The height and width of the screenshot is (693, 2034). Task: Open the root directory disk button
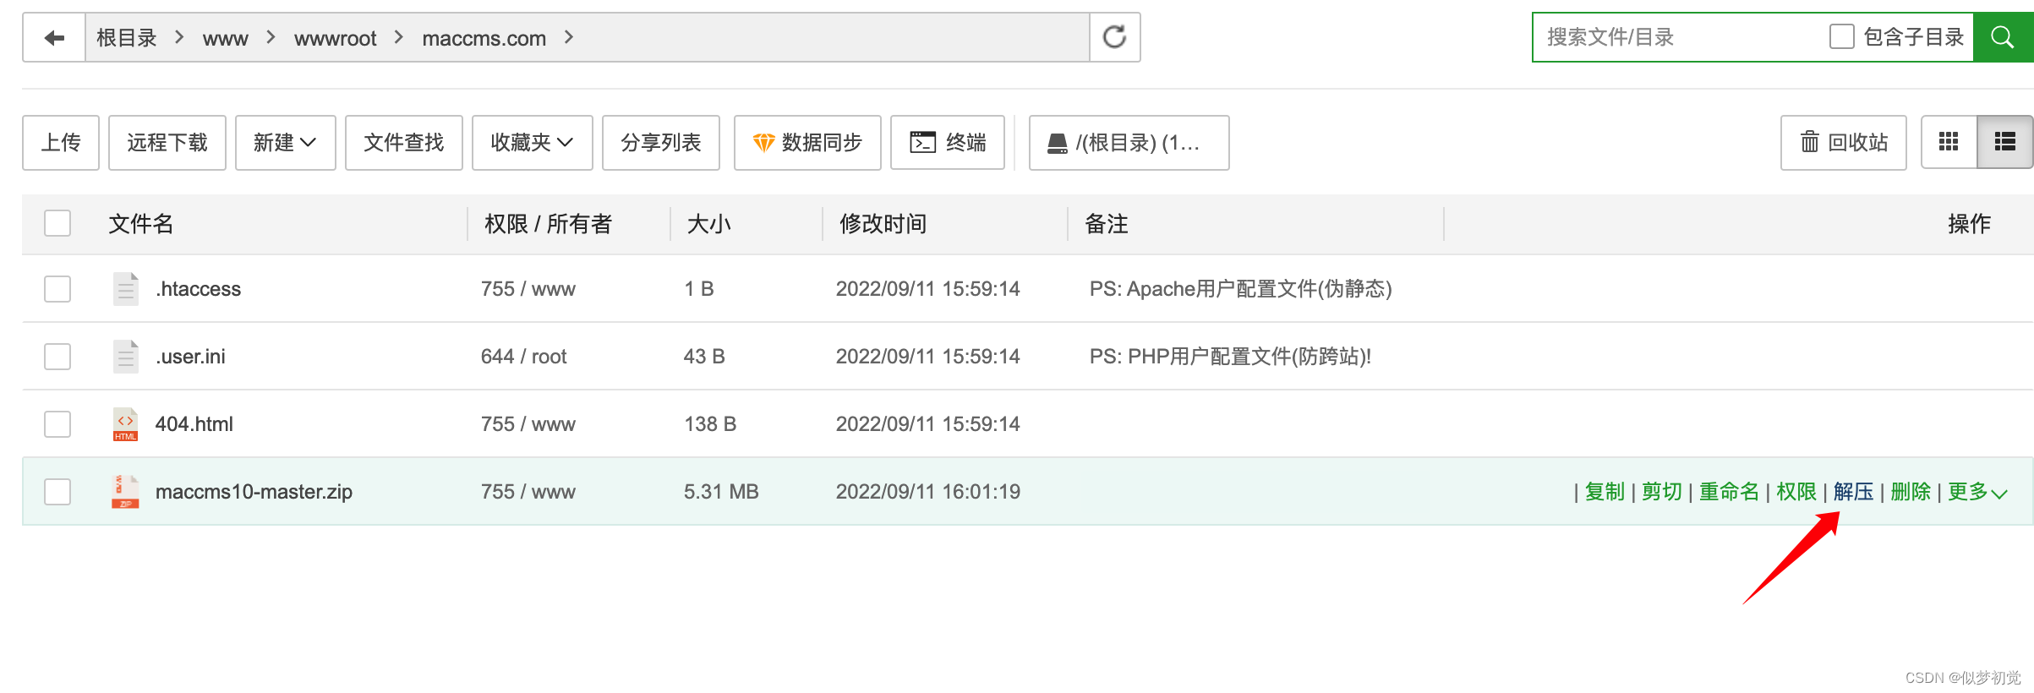click(1129, 142)
